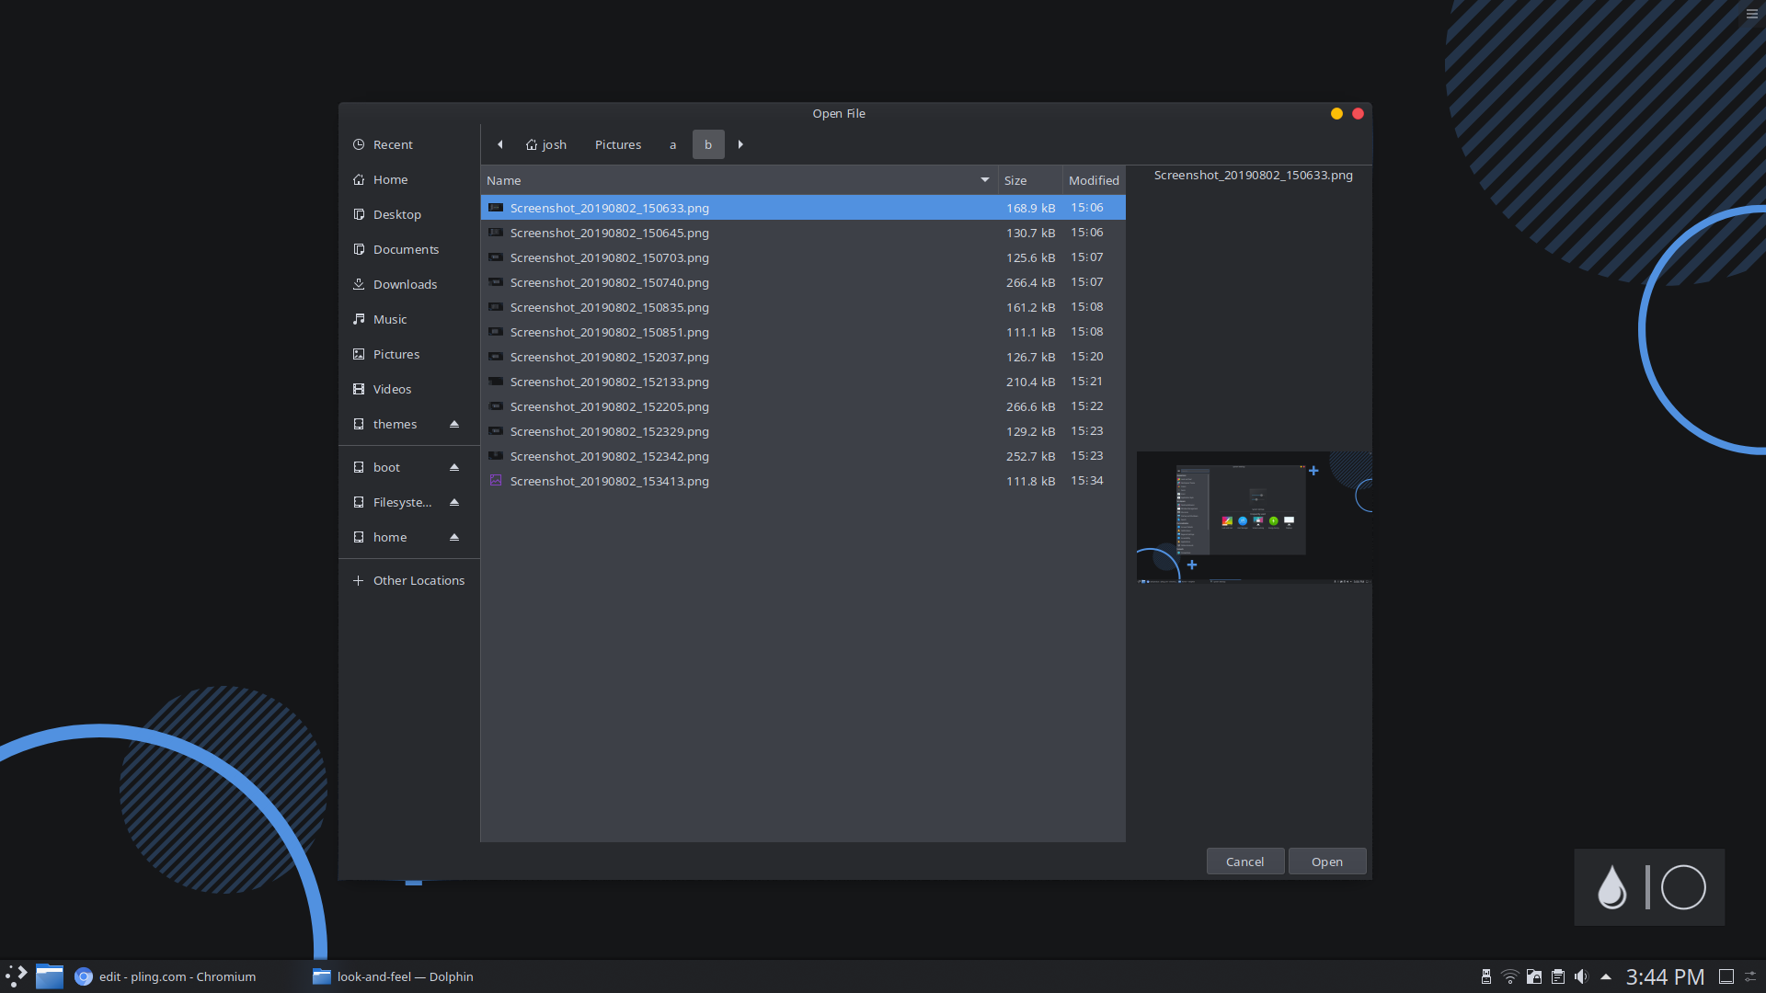Click the 3:44 PM clock
Image resolution: width=1766 pixels, height=993 pixels.
[1665, 976]
